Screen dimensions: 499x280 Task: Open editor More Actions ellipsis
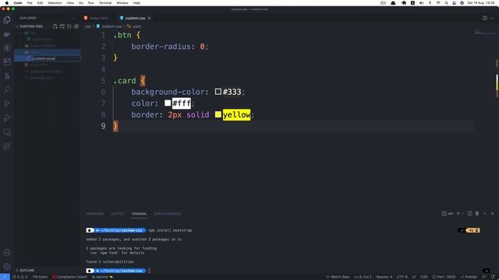[492, 18]
